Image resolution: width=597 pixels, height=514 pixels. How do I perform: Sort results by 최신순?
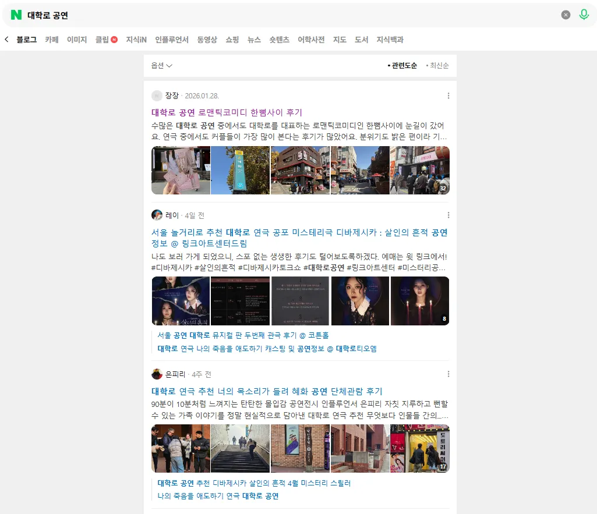[x=437, y=66]
